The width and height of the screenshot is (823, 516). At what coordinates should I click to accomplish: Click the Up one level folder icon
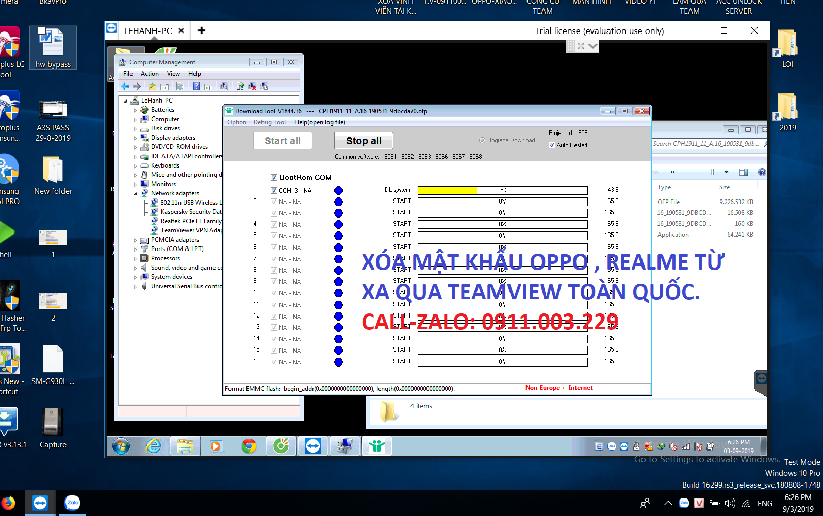pyautogui.click(x=153, y=86)
